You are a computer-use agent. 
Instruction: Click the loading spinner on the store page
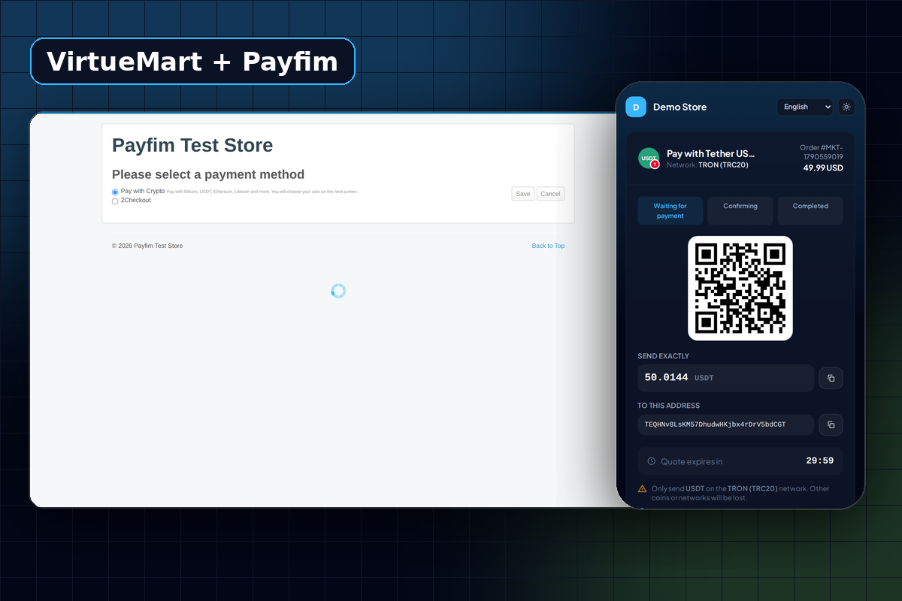tap(338, 291)
